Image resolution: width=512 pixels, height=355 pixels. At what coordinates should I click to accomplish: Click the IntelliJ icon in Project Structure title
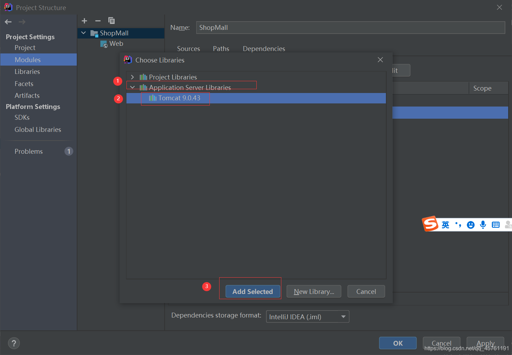(x=8, y=7)
